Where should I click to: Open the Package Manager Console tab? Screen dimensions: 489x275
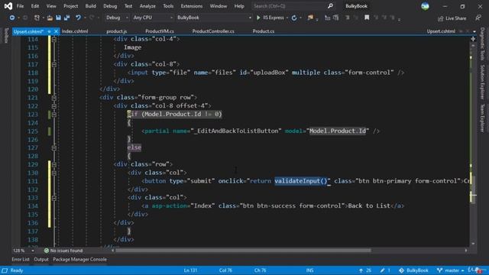click(x=79, y=260)
